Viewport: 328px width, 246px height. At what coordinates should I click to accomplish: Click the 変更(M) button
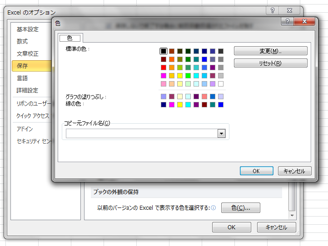point(270,51)
